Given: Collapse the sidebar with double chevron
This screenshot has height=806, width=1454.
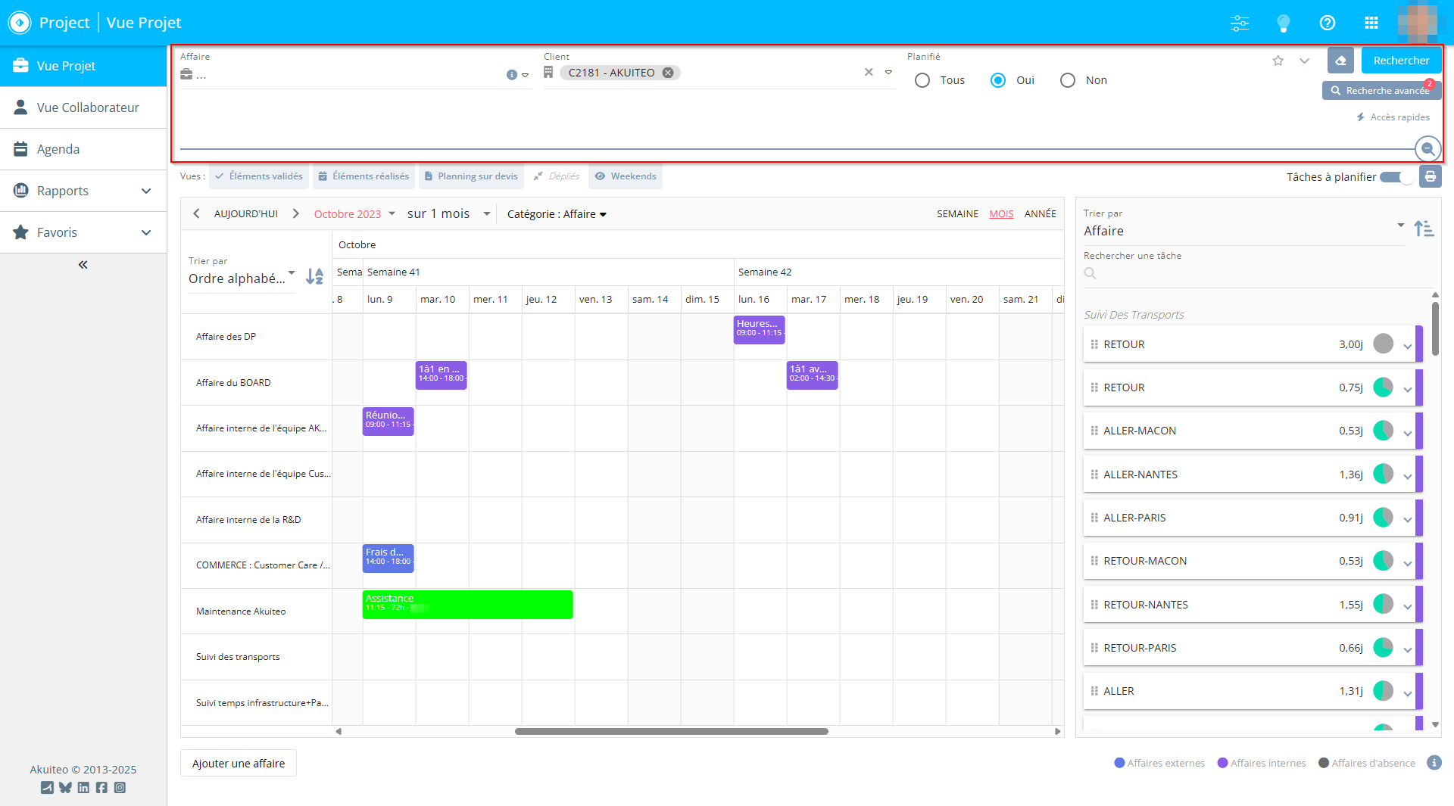Looking at the screenshot, I should (83, 265).
